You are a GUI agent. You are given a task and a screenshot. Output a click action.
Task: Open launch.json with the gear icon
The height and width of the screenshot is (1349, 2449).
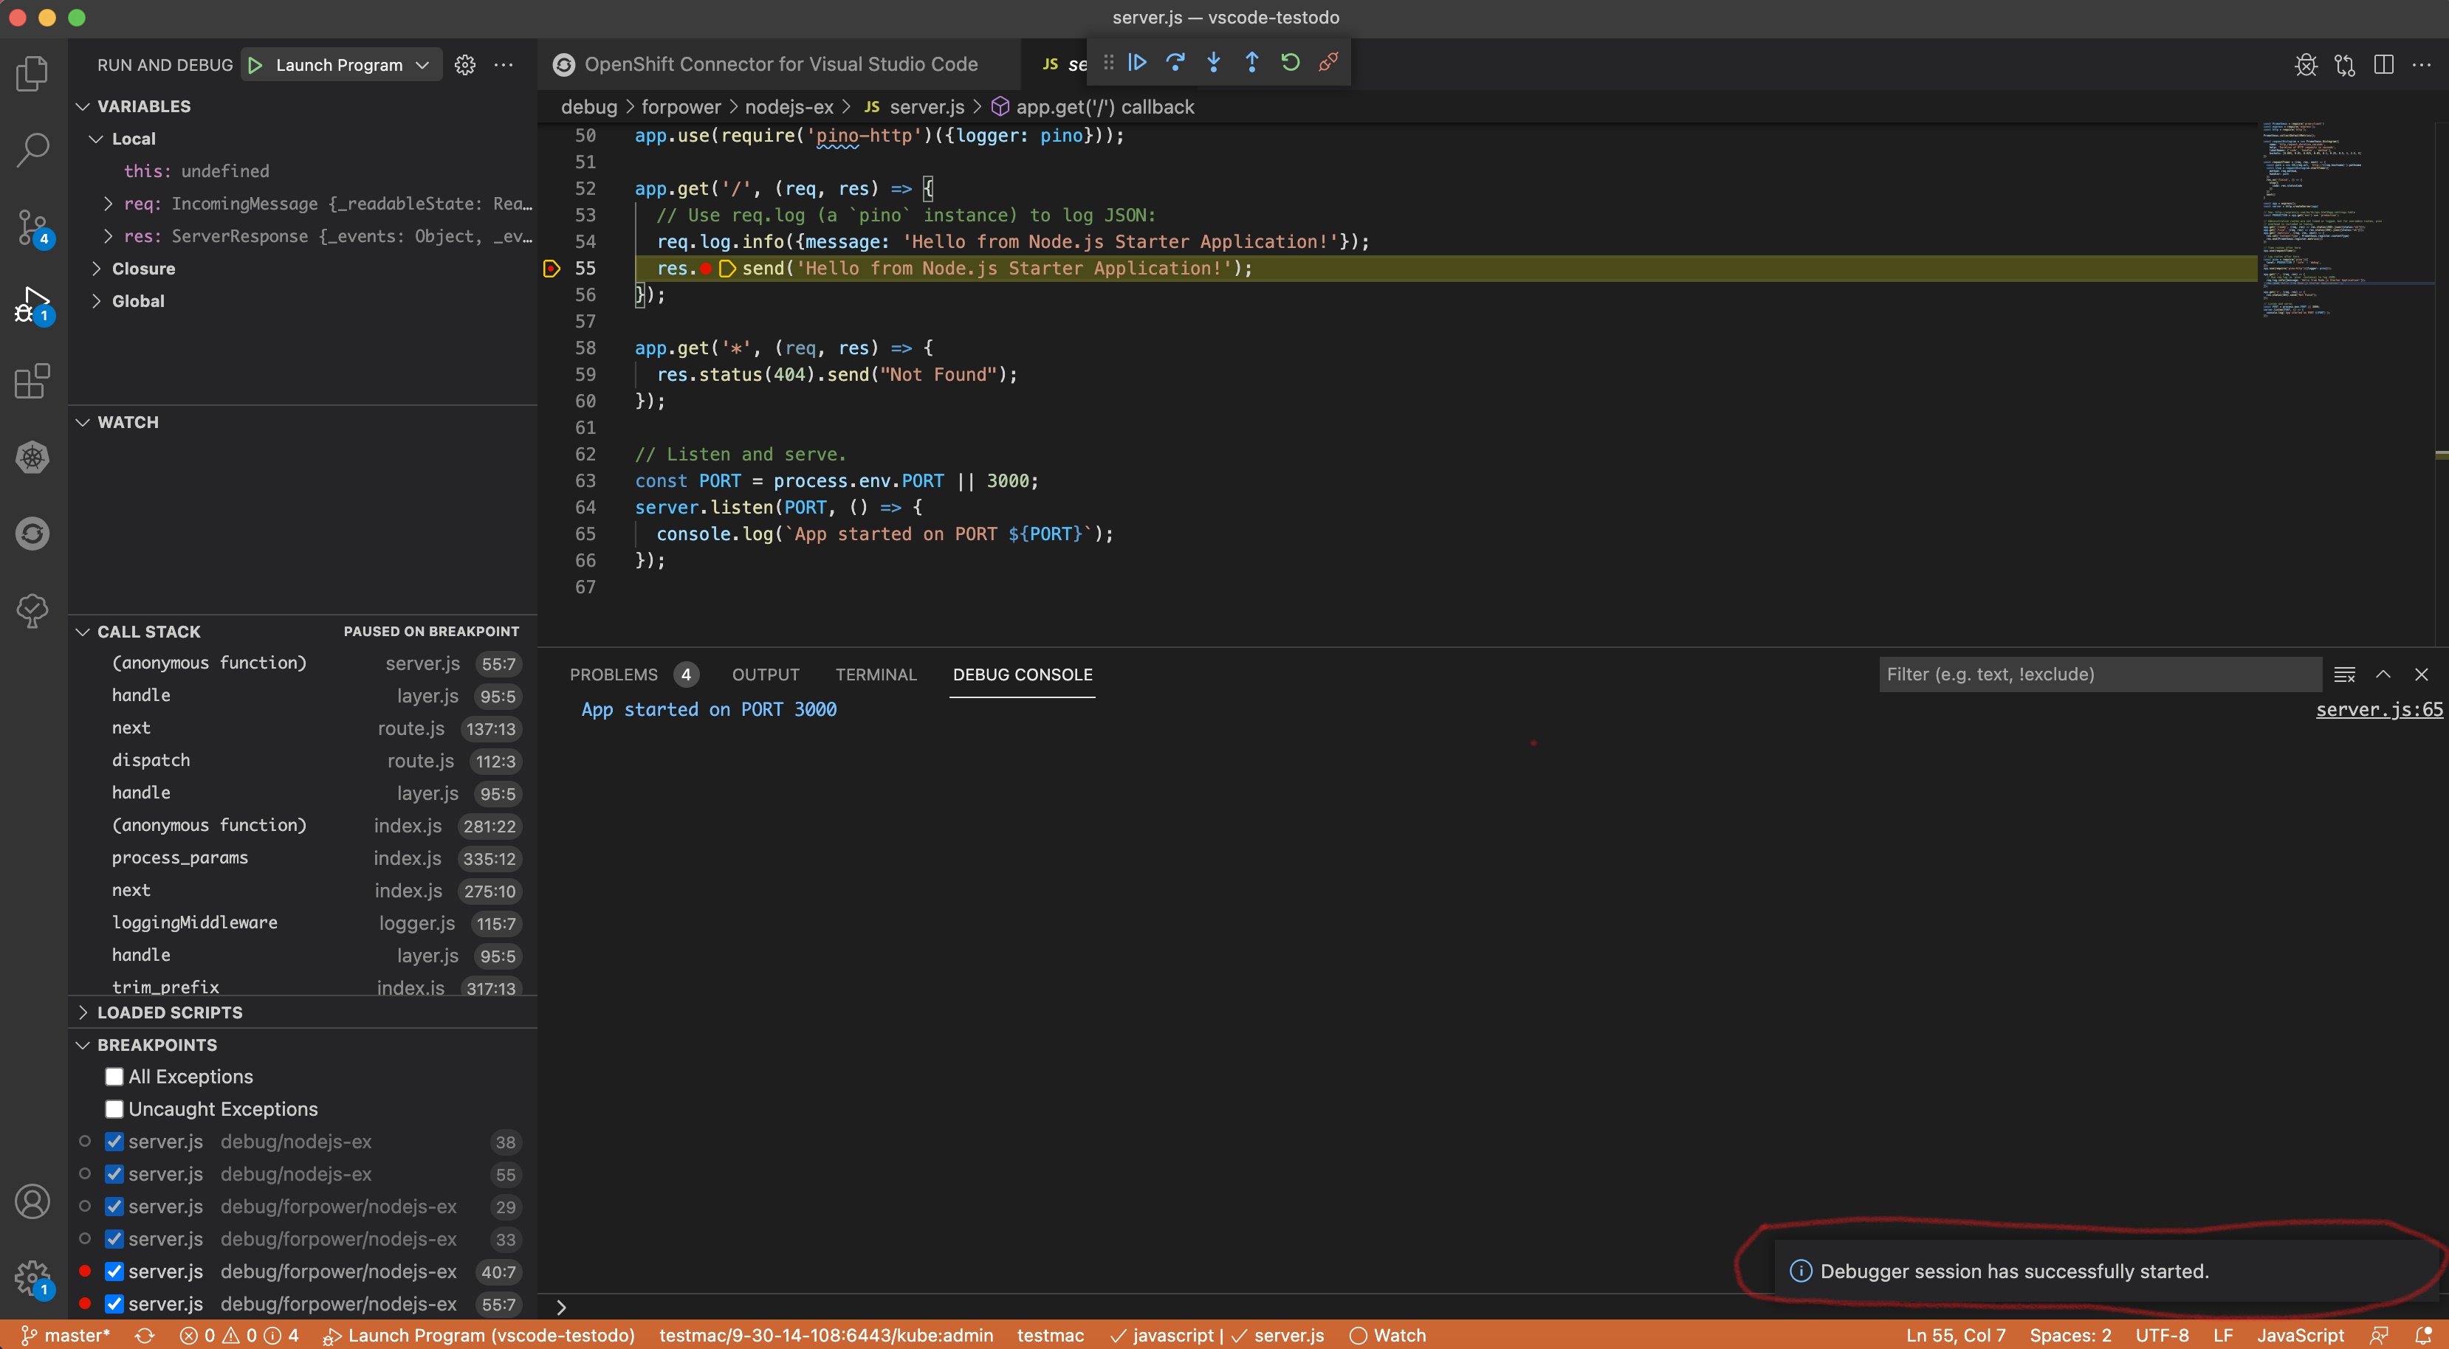pos(465,65)
